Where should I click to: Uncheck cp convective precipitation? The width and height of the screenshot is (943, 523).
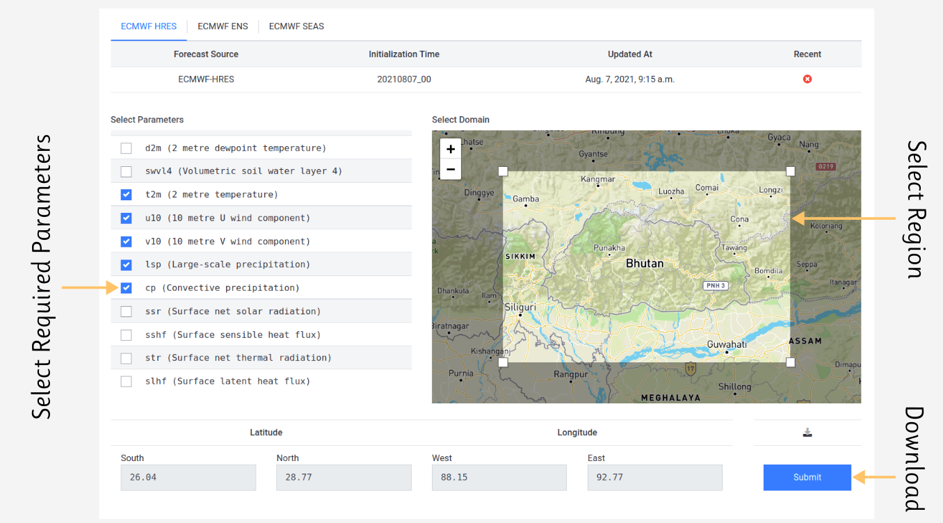pos(126,288)
